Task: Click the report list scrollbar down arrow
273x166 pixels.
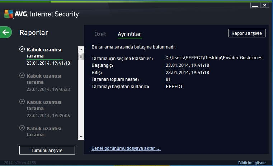Action: [x=81, y=137]
